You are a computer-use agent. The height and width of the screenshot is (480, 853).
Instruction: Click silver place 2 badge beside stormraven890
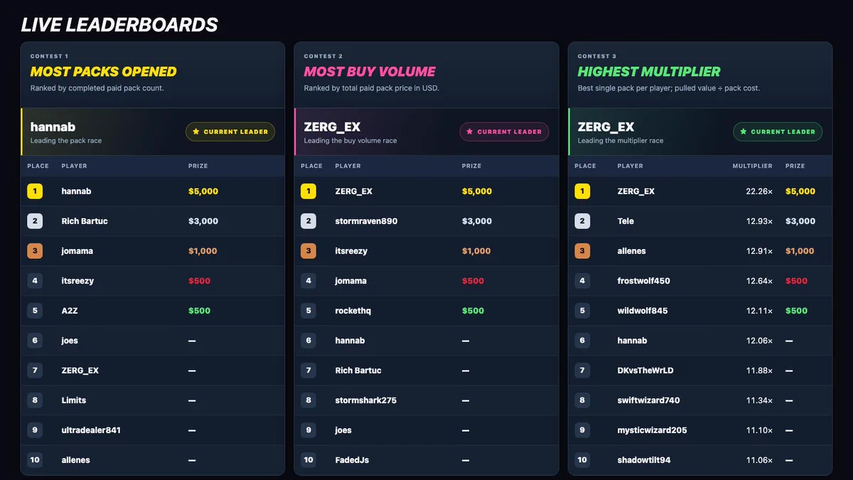click(x=309, y=221)
